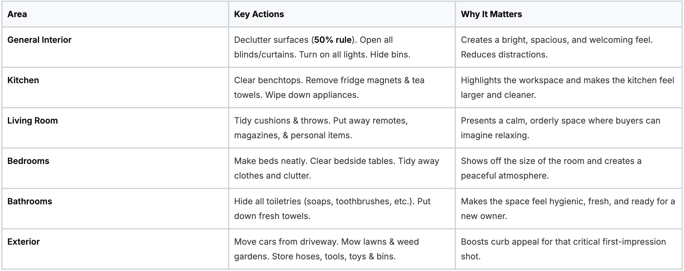Click the Creates a bright, spacious cell
Screen dimensions: 684x271
[569, 47]
